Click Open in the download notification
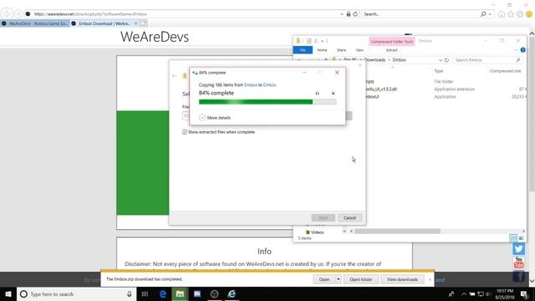Viewport: 535px width, 301px height. pyautogui.click(x=324, y=279)
